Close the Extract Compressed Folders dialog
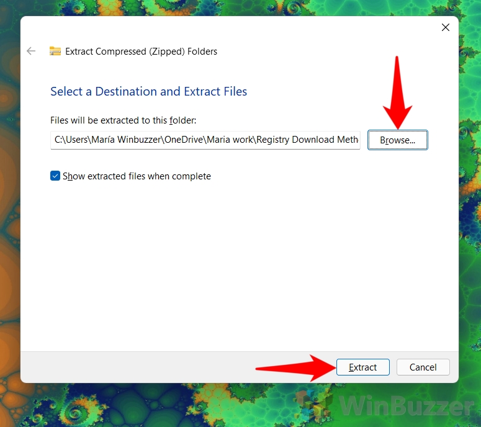The height and width of the screenshot is (427, 481). tap(446, 27)
